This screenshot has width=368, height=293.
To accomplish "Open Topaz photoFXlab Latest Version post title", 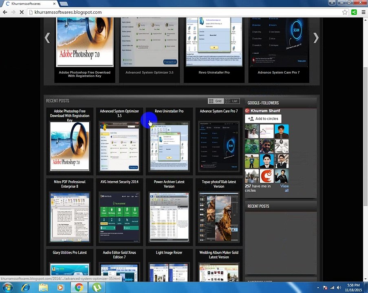I will pyautogui.click(x=219, y=184).
